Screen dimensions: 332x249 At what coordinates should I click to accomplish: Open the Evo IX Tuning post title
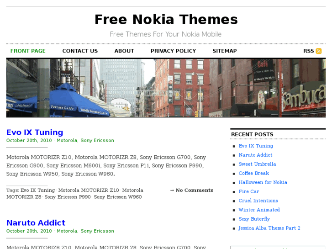(35, 132)
